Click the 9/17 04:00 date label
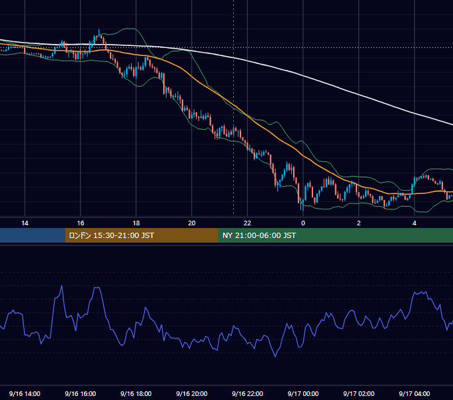This screenshot has width=453, height=400. (x=414, y=393)
